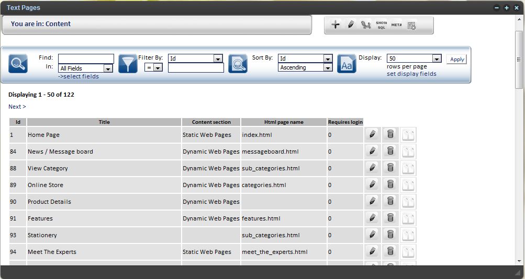
Task: Edit the Meet The Experts row
Action: pyautogui.click(x=372, y=252)
